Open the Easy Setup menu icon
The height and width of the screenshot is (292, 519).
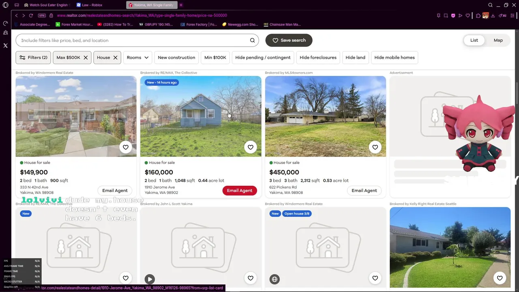[513, 15]
